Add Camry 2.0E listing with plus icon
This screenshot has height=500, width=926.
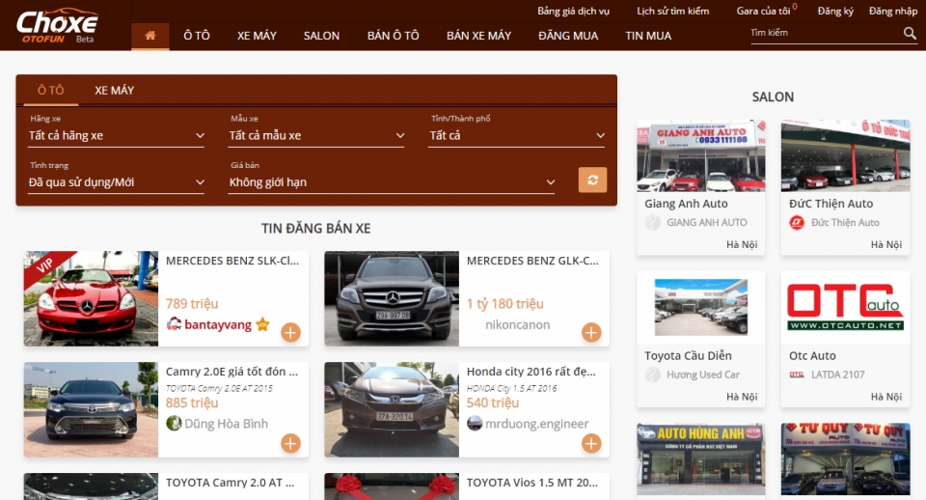pos(290,443)
